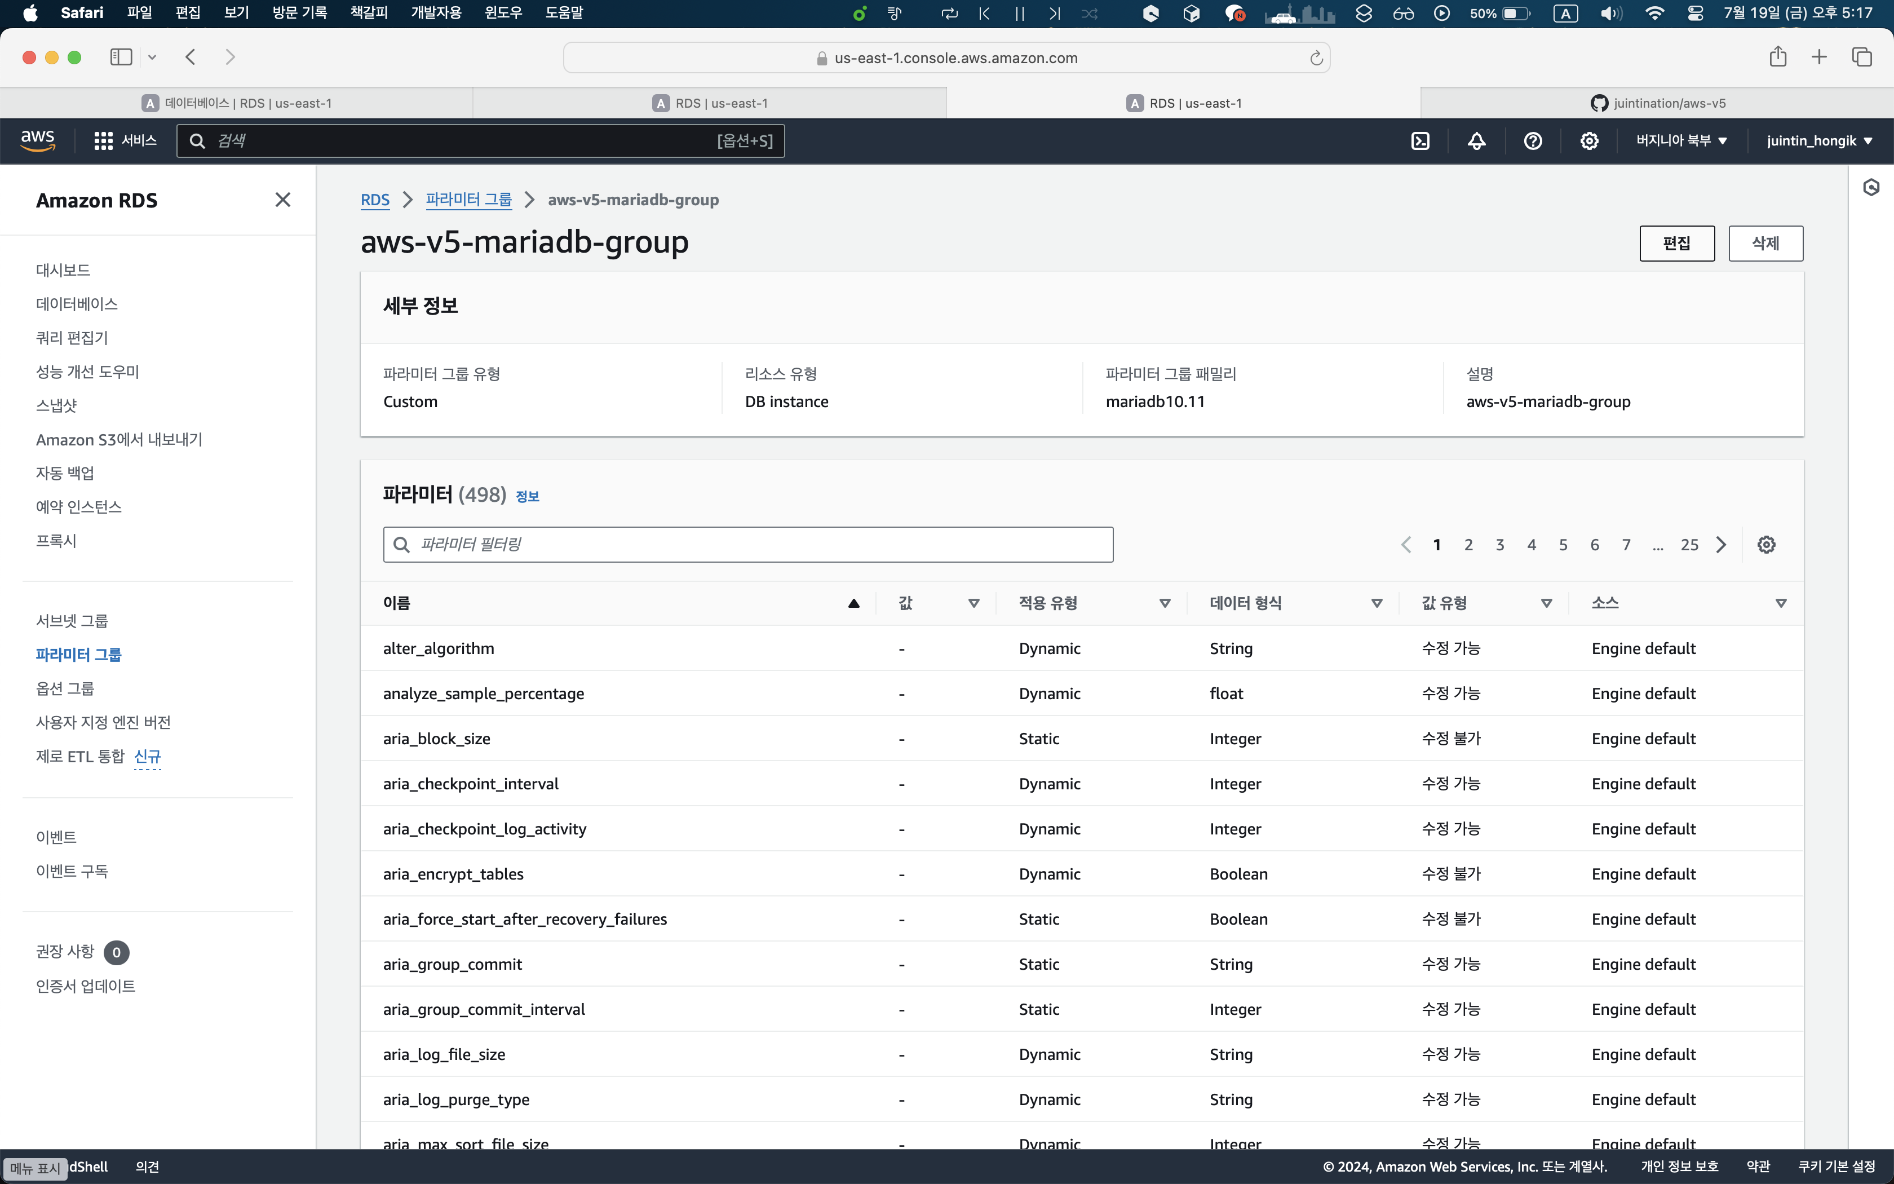The height and width of the screenshot is (1184, 1894).
Task: Open AWS CloudShell icon in header
Action: click(x=1420, y=141)
